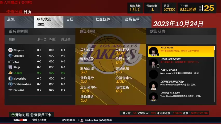Click the 客场战绩 stat label
The width and height of the screenshot is (221, 124).
click(x=122, y=68)
